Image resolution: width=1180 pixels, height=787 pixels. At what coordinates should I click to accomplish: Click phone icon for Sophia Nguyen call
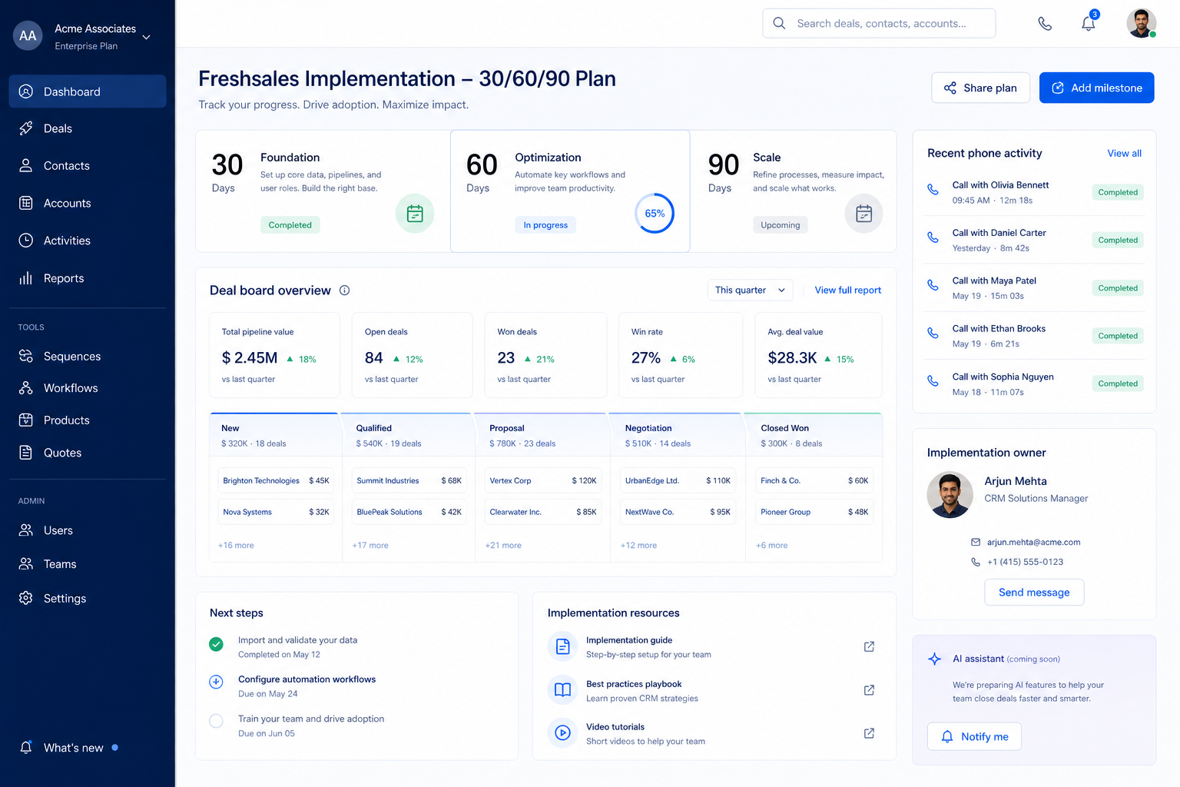coord(933,380)
